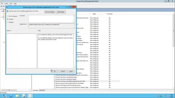Screen dimensions: 175x98
Task: Click inside the Comment text box
Action: (x=51, y=19)
